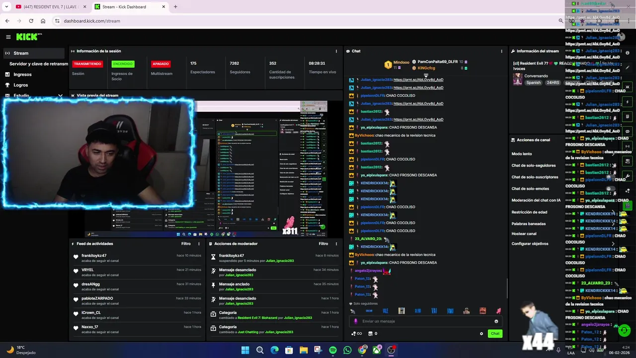Screen dimensions: 636x358
Task: Click the microphone icon in message box
Action: [x=355, y=321]
